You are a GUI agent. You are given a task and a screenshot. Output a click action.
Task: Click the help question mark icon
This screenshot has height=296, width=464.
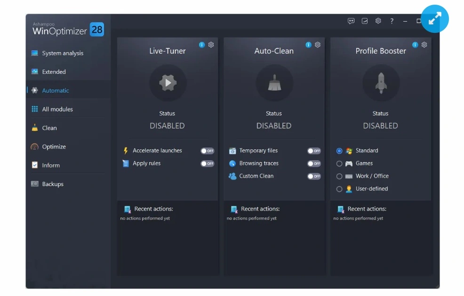click(x=392, y=21)
